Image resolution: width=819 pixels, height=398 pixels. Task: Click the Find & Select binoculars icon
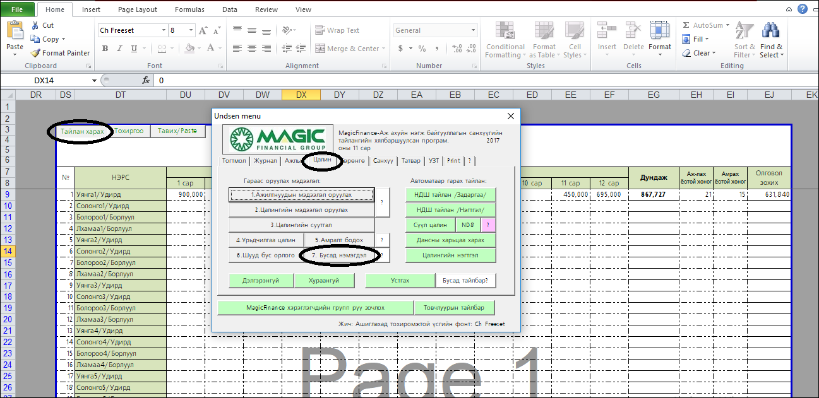coord(771,32)
